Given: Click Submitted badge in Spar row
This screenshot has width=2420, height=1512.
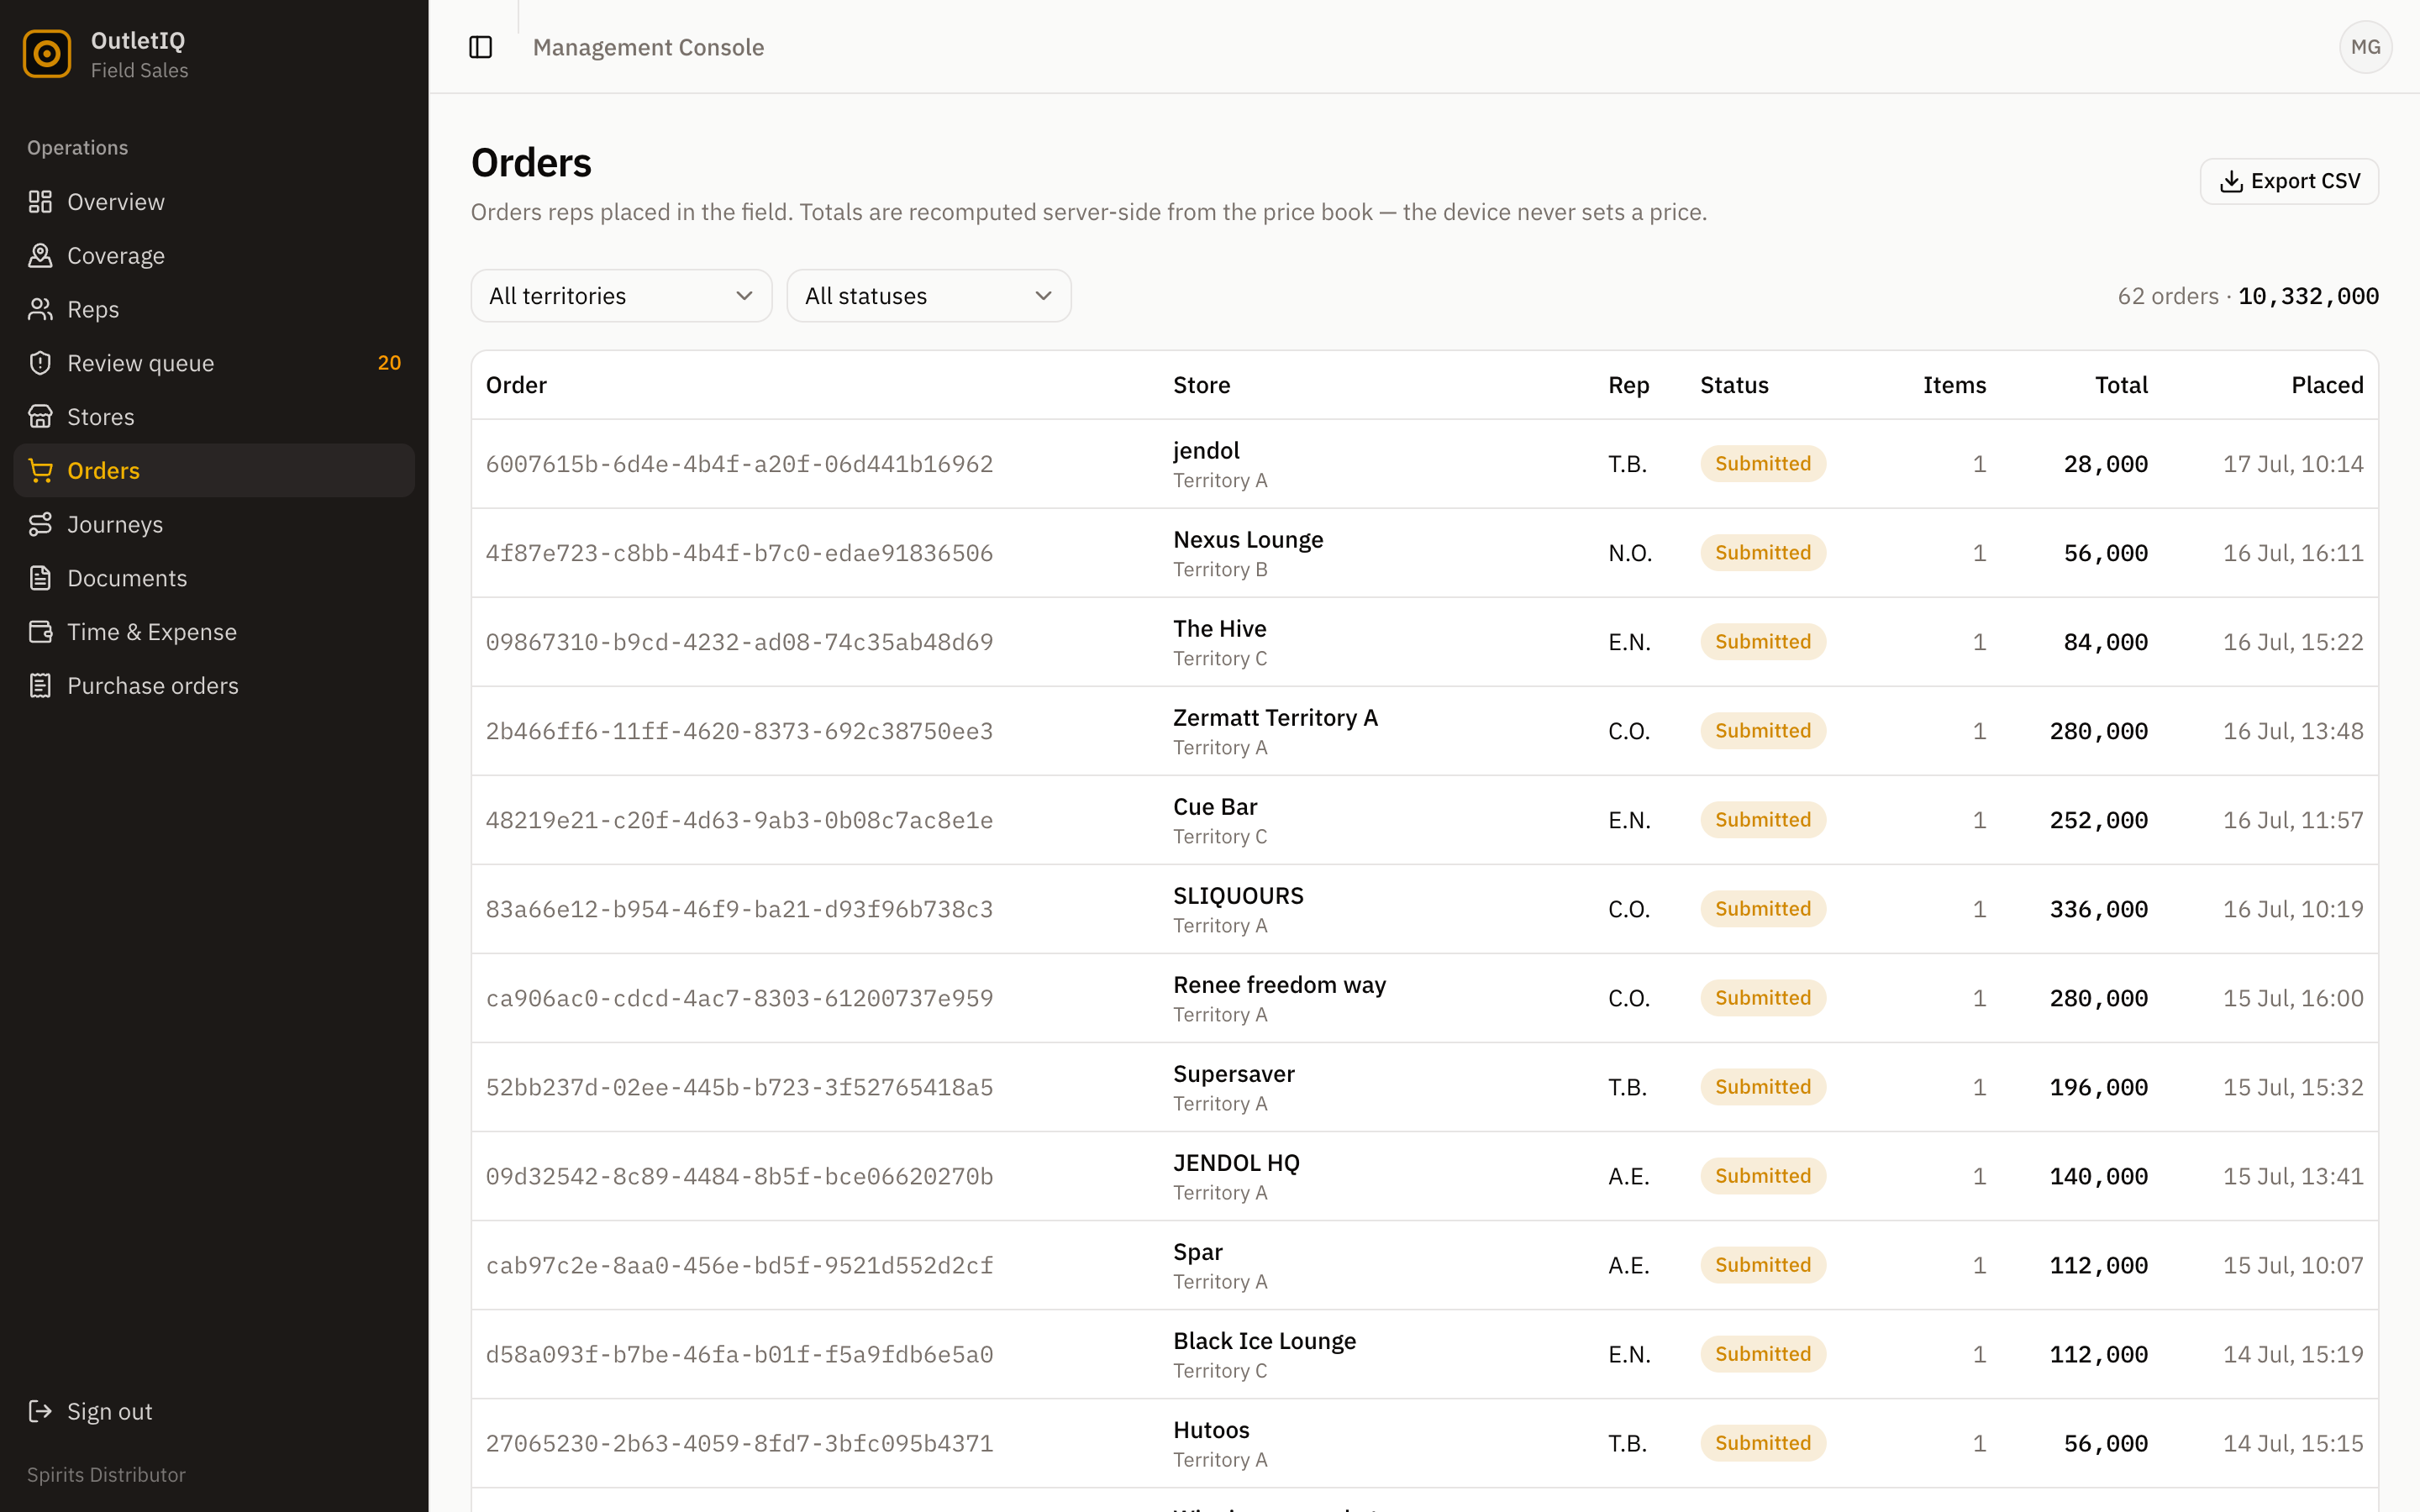Looking at the screenshot, I should 1762,1265.
